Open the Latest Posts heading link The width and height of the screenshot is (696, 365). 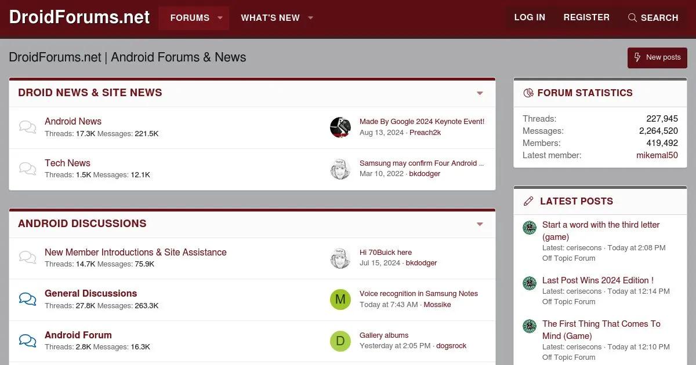click(x=577, y=201)
